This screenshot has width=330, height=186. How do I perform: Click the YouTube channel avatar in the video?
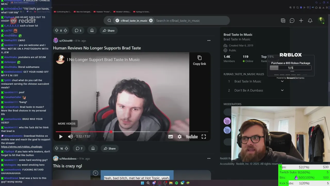(60, 59)
